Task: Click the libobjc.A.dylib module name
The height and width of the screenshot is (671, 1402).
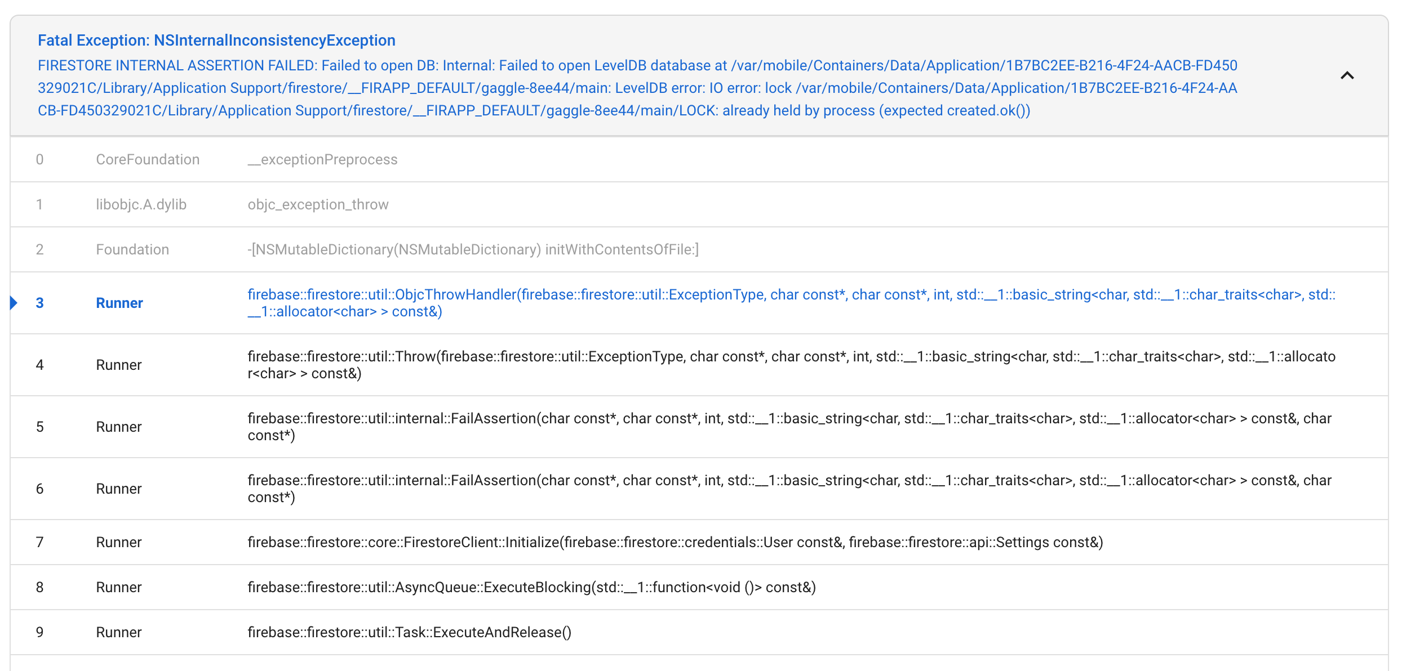Action: (x=141, y=204)
